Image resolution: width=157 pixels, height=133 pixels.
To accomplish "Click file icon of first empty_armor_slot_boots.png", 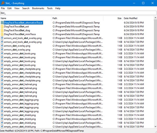I will point(2,53).
